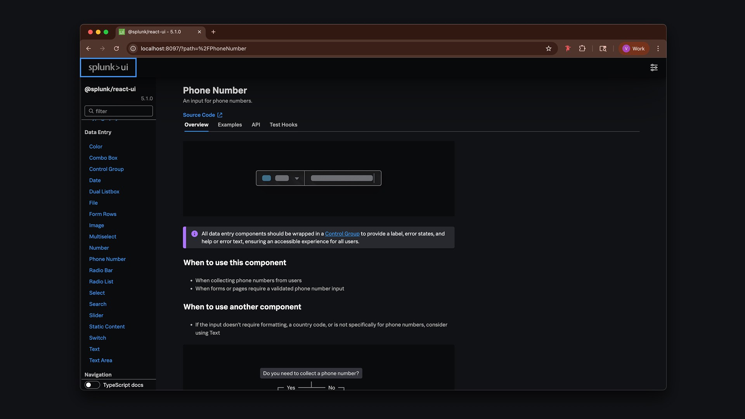Open the settings sliders icon at top right

point(654,68)
